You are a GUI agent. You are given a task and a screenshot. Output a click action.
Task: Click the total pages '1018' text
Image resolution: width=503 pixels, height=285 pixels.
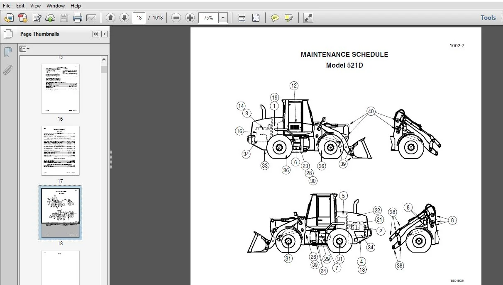point(158,18)
